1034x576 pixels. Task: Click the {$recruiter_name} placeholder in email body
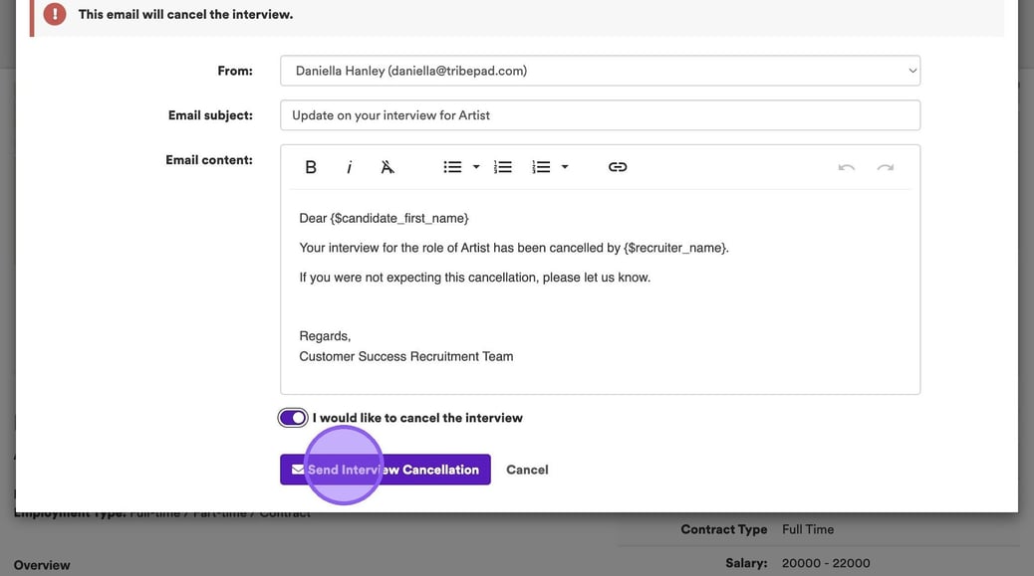675,248
